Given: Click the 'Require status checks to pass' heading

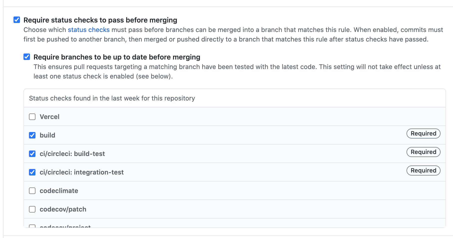Looking at the screenshot, I should point(100,20).
